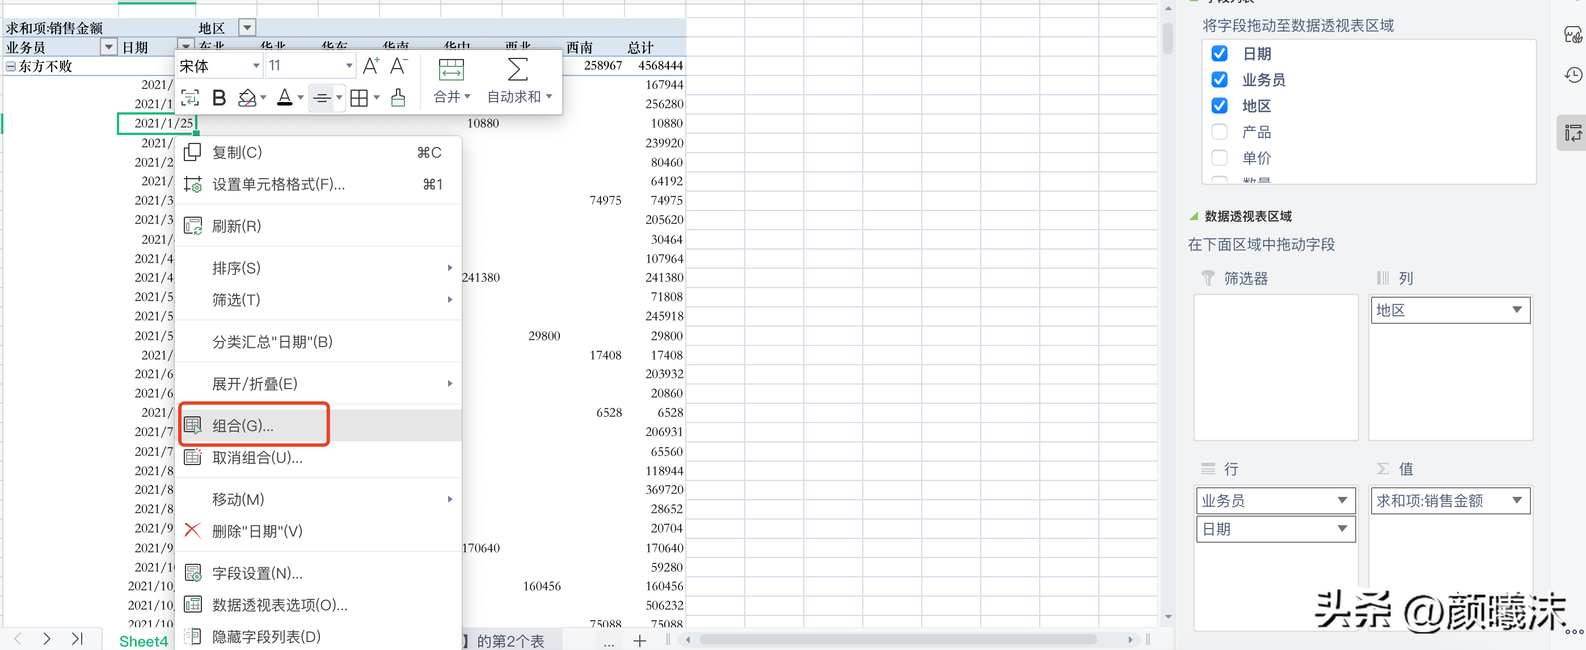The image size is (1586, 650).
Task: Click the 数据透视表选项(O)... menu icon
Action: [193, 605]
